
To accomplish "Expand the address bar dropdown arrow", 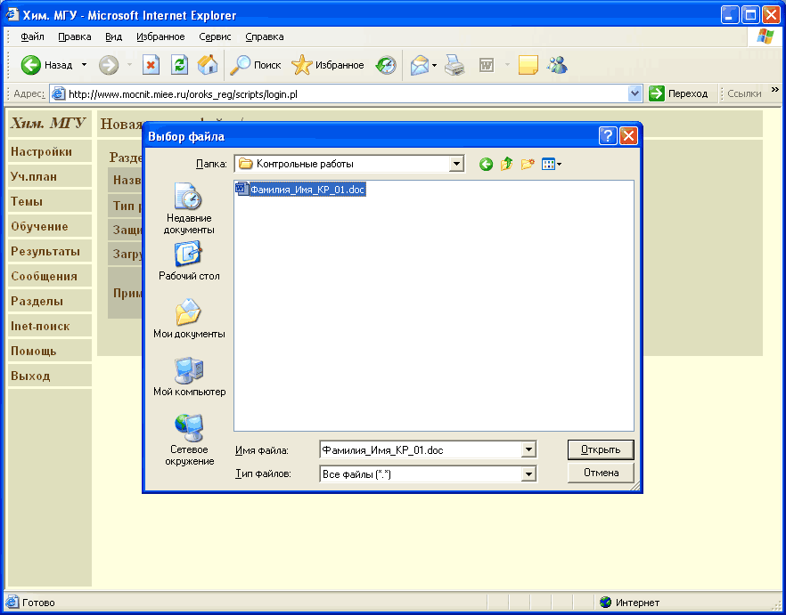I will pyautogui.click(x=635, y=93).
